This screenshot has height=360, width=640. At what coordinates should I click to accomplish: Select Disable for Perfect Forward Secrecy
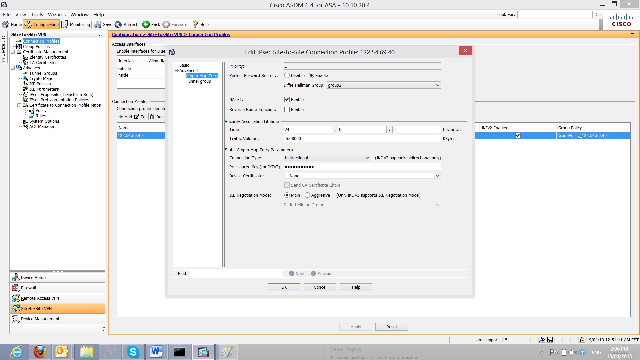tap(287, 76)
